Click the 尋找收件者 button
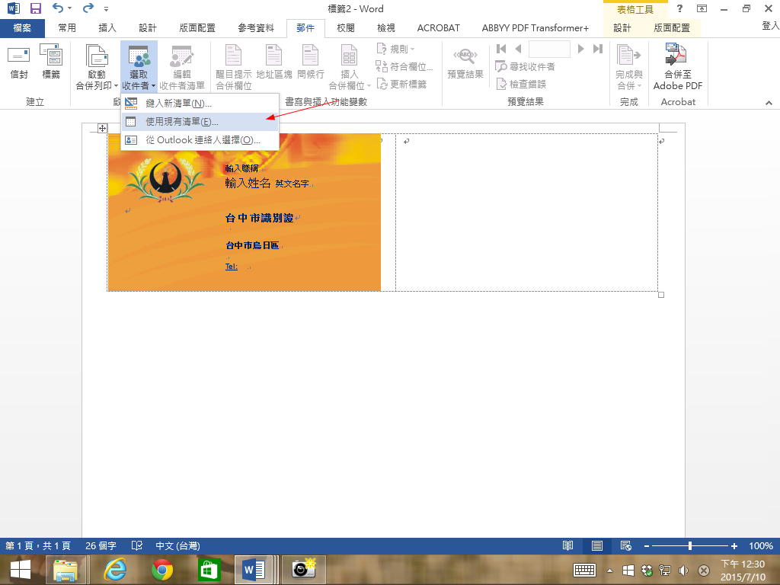780x585 pixels. click(526, 66)
